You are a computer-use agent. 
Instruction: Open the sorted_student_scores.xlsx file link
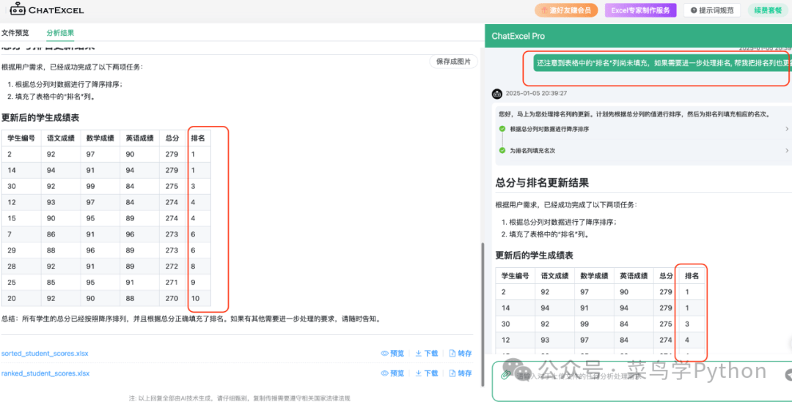[45, 354]
